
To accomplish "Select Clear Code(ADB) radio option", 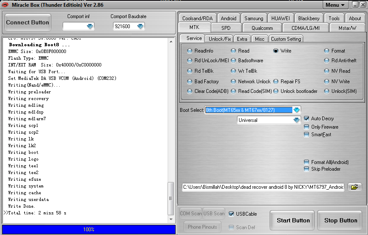I will coord(189,91).
